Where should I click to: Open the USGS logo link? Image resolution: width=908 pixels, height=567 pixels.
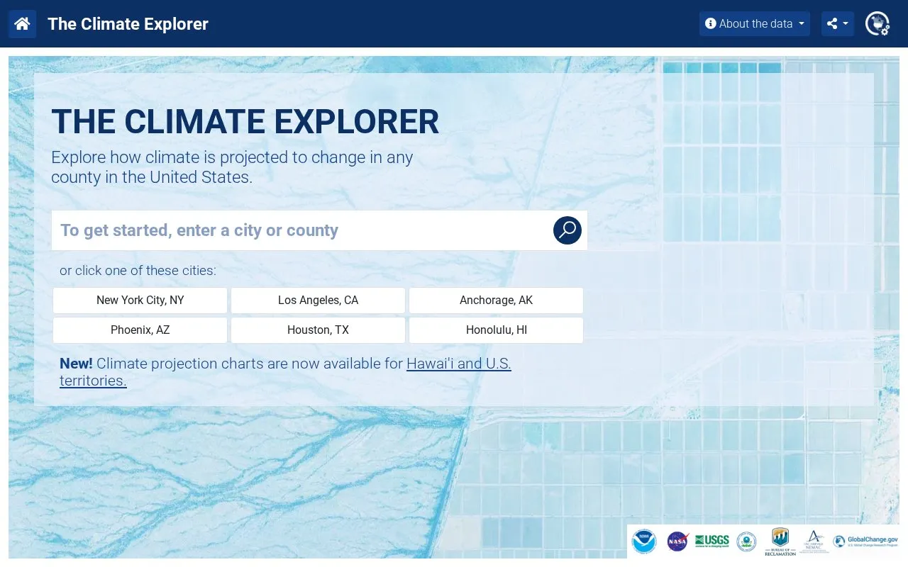pyautogui.click(x=712, y=541)
